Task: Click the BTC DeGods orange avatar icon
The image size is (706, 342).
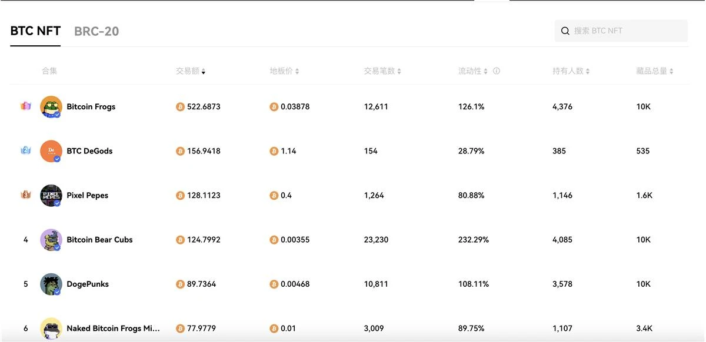Action: (x=51, y=151)
